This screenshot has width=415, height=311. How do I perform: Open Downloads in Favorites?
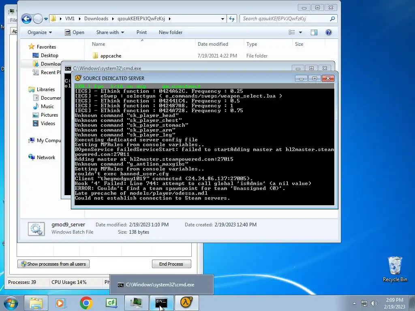(x=47, y=64)
